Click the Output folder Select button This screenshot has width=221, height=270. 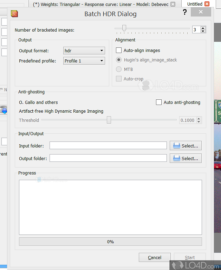186,158
